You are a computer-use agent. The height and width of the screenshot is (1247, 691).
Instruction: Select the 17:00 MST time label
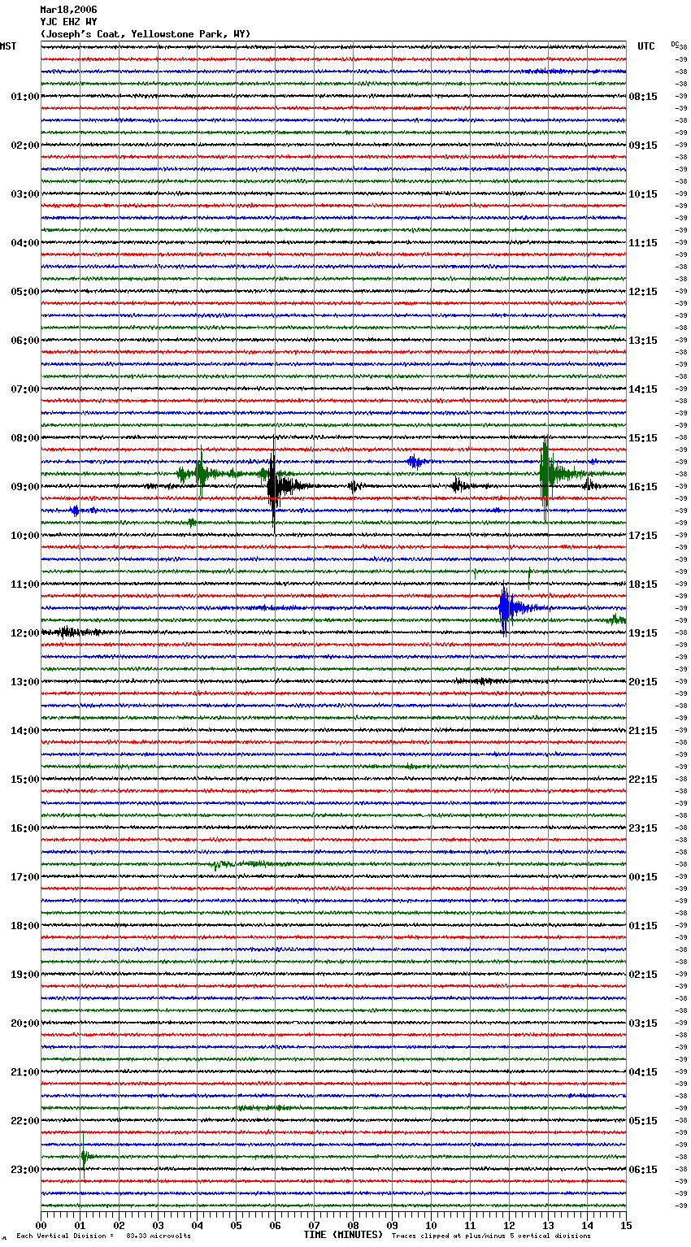pyautogui.click(x=25, y=877)
